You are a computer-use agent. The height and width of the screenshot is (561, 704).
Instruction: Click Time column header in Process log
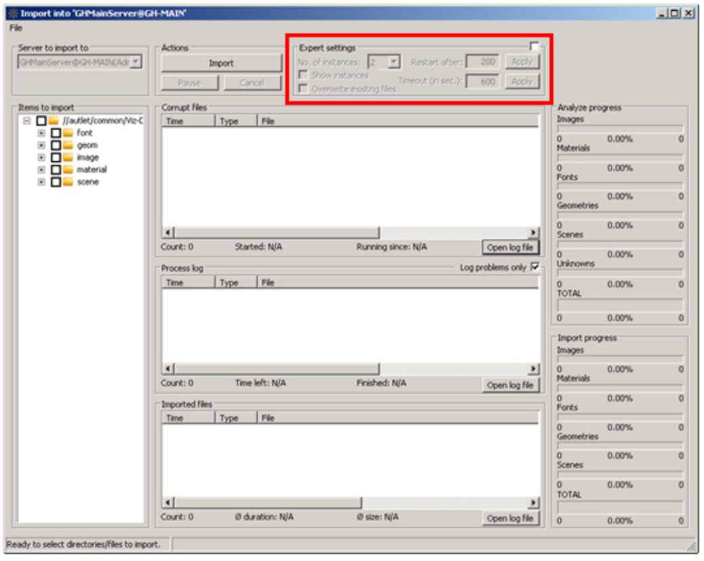click(x=188, y=283)
